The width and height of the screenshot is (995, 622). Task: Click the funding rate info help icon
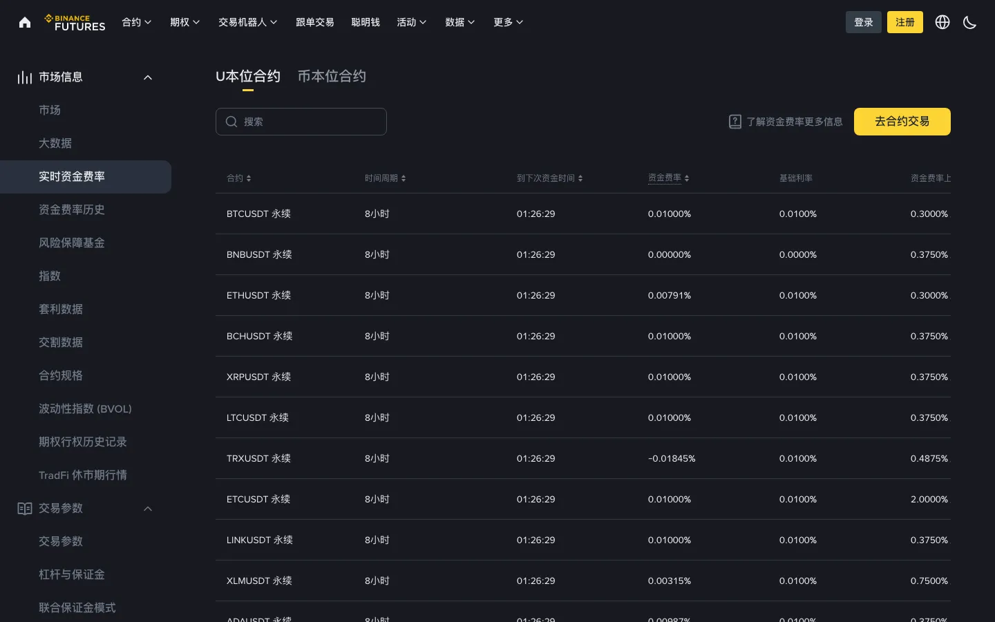(x=735, y=122)
